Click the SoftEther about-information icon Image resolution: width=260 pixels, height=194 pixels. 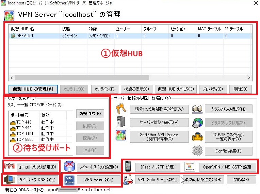click(x=121, y=135)
